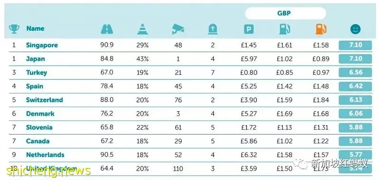Select the GBP currency pill
380x180 pixels.
click(x=285, y=13)
